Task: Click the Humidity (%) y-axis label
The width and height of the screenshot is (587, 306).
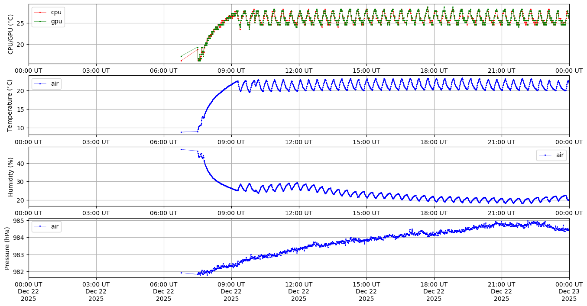Action: pyautogui.click(x=11, y=177)
